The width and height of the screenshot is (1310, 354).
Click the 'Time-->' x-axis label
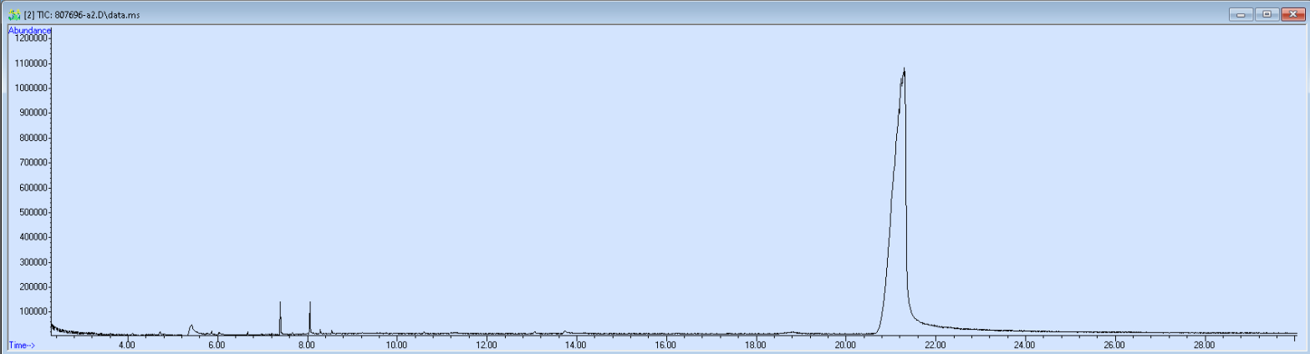[22, 345]
